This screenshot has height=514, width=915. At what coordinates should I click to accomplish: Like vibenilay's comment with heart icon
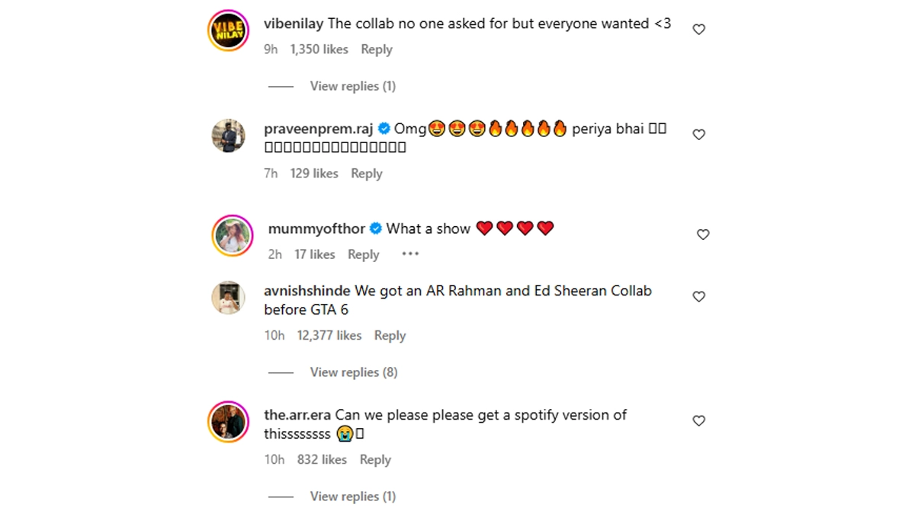tap(698, 29)
